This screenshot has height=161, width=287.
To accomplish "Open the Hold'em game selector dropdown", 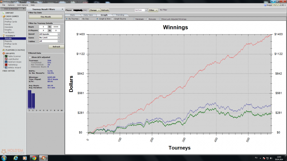I will click(146, 10).
